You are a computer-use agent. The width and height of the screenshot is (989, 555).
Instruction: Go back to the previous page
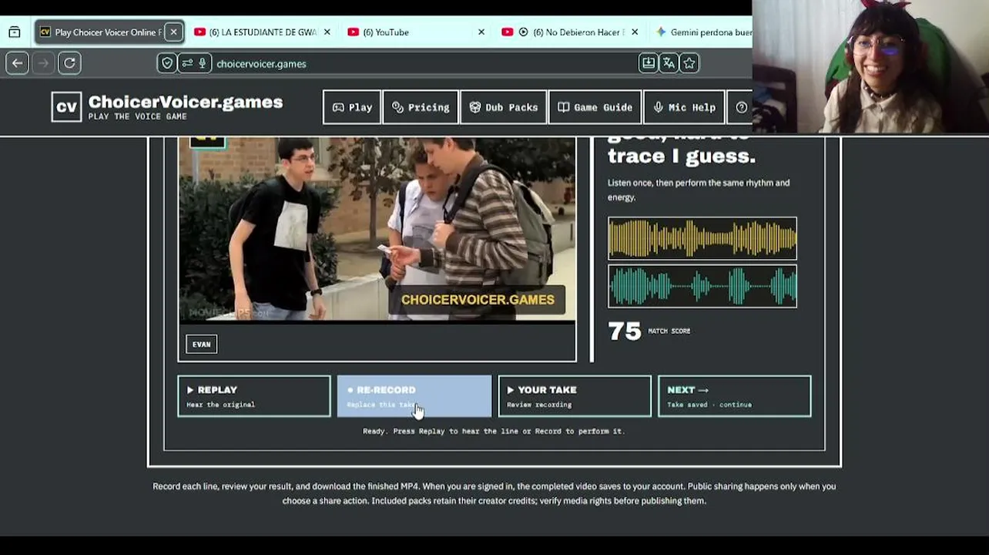coord(18,63)
